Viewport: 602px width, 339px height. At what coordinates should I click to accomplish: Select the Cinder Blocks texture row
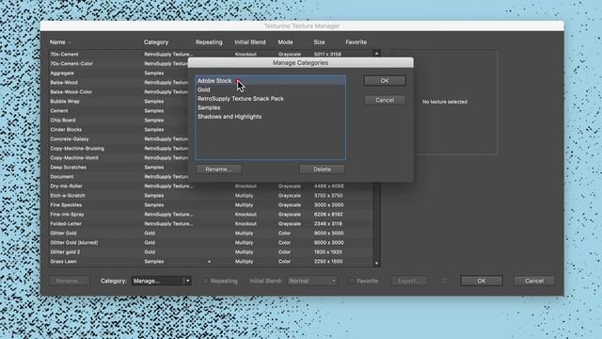[211, 130]
